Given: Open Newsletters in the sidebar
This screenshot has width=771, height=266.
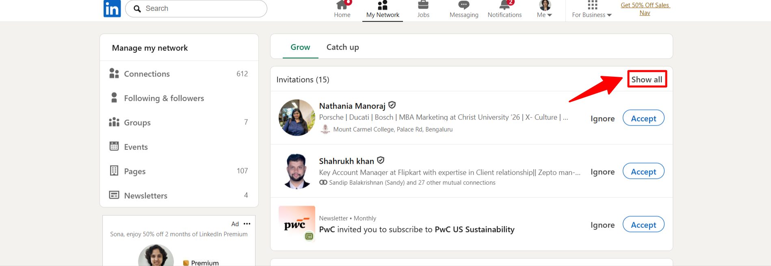Looking at the screenshot, I should tap(114, 195).
